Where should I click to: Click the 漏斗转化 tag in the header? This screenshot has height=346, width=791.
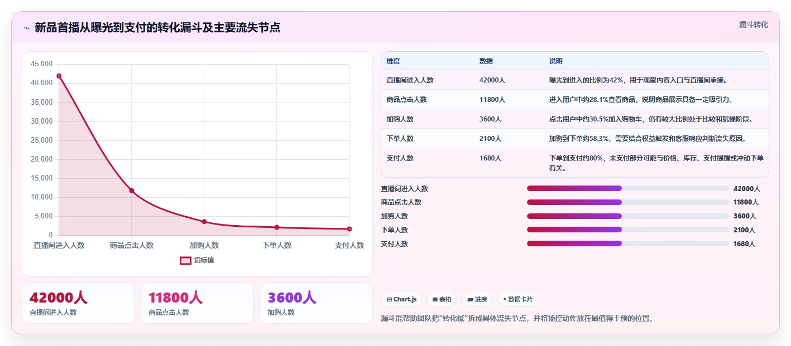[754, 25]
